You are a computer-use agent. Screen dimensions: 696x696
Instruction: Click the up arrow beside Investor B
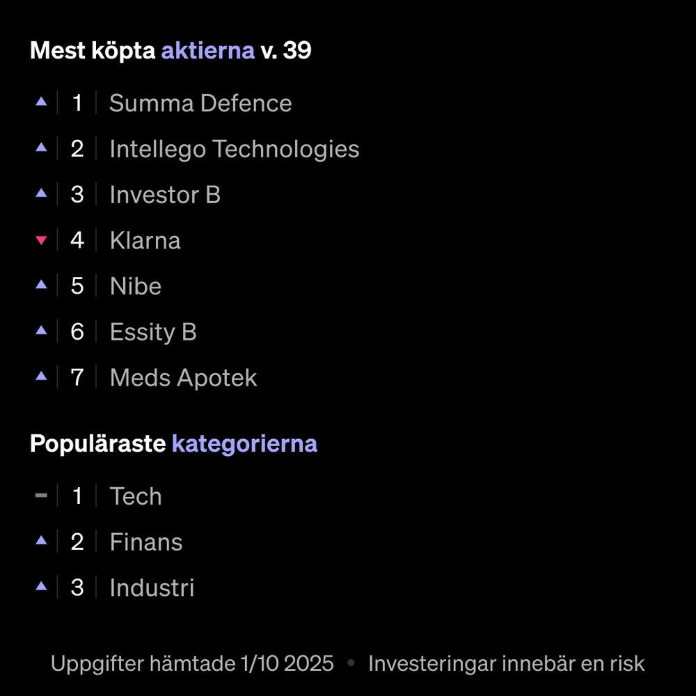41,193
